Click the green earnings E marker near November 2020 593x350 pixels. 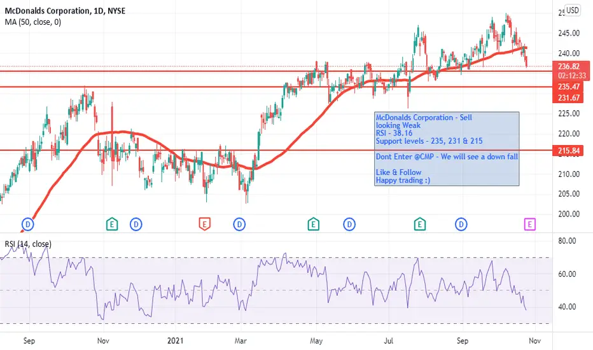pos(112,225)
